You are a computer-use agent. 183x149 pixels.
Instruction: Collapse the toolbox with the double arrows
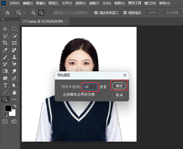pyautogui.click(x=2, y=19)
